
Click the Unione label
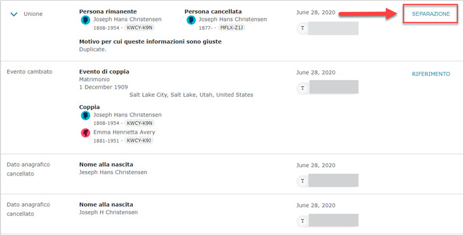(33, 14)
